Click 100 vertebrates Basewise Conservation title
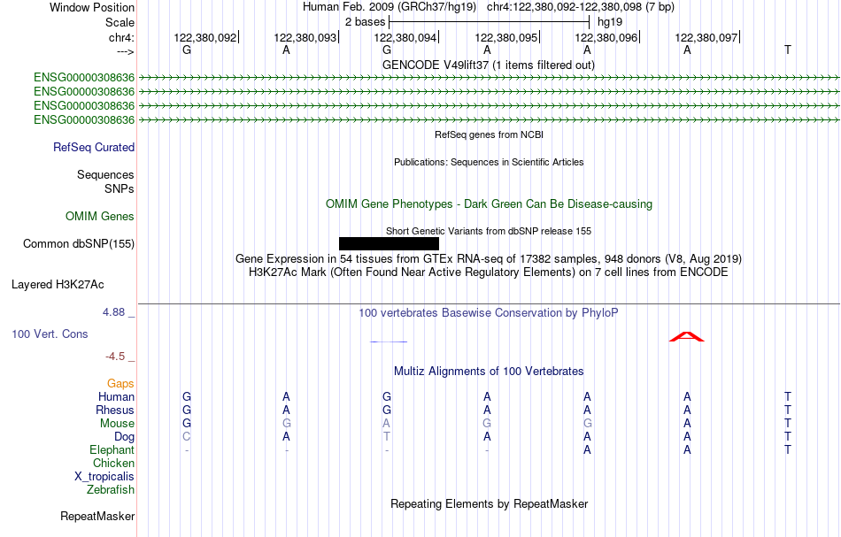The width and height of the screenshot is (841, 537). [489, 312]
